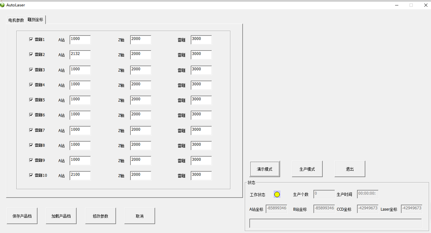Click the Z轴 field in the 雷雕1 row
This screenshot has width=431, height=233.
pos(141,40)
